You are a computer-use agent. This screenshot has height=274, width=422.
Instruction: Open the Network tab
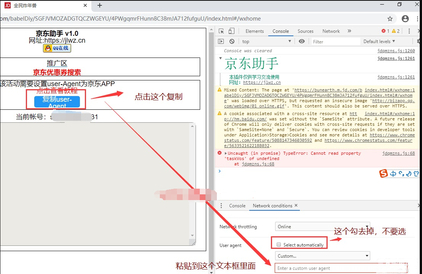click(x=331, y=31)
